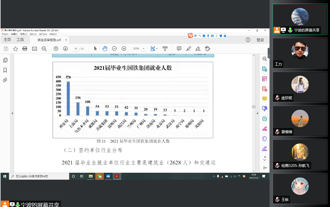Screen dimensions: 330x207
Task: Switch to the 工具 tab
Action: click(20, 40)
